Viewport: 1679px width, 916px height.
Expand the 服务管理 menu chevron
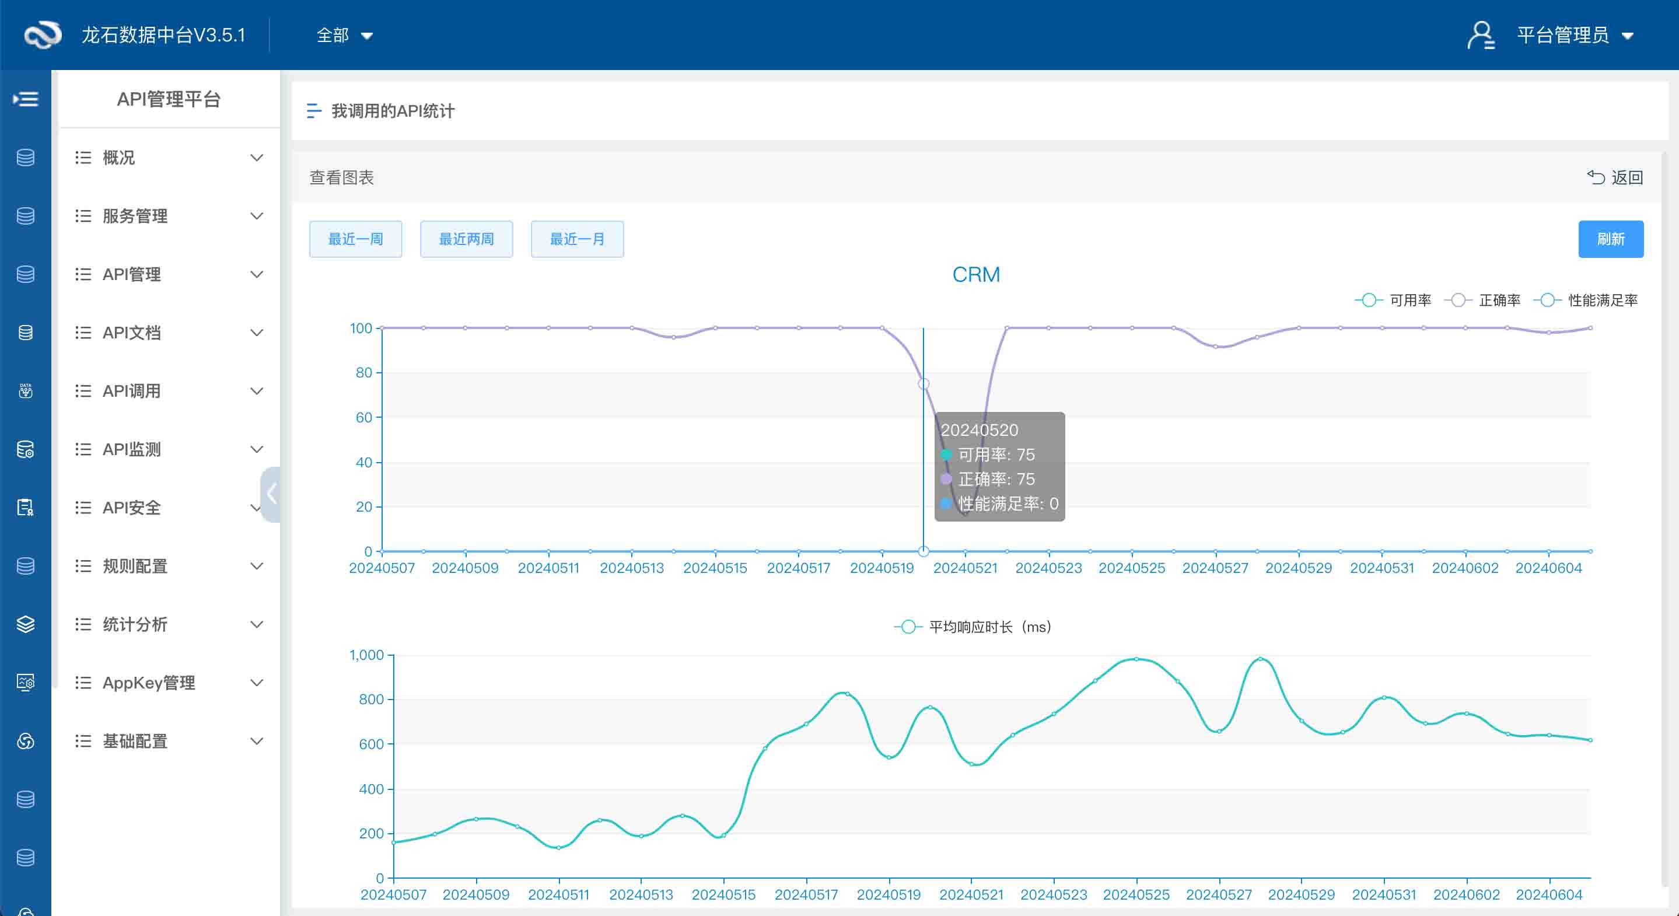pos(257,216)
